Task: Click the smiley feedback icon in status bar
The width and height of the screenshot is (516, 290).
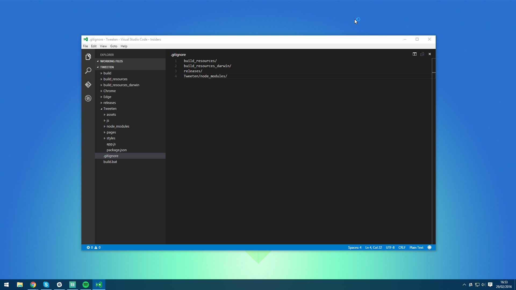Action: [429, 247]
